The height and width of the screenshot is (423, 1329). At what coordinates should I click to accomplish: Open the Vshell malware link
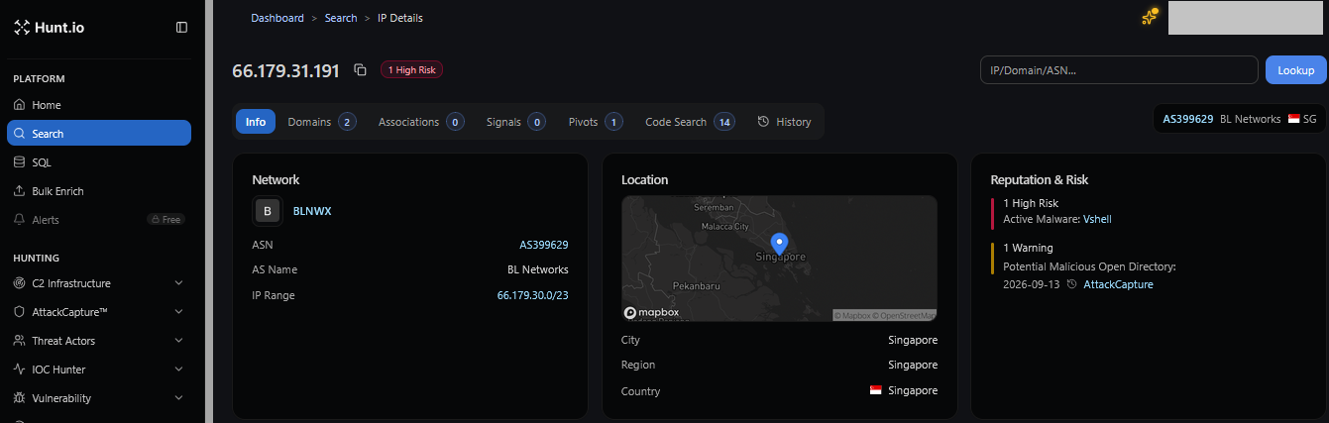pos(1097,219)
